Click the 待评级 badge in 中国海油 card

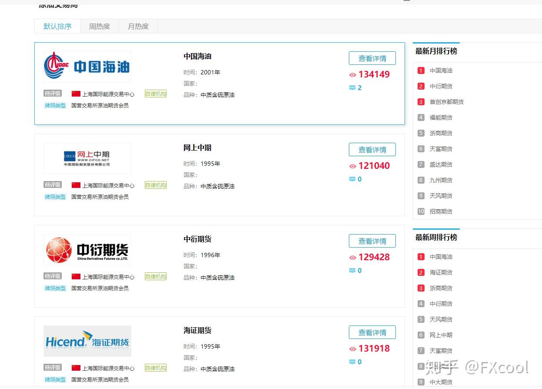[x=53, y=93]
